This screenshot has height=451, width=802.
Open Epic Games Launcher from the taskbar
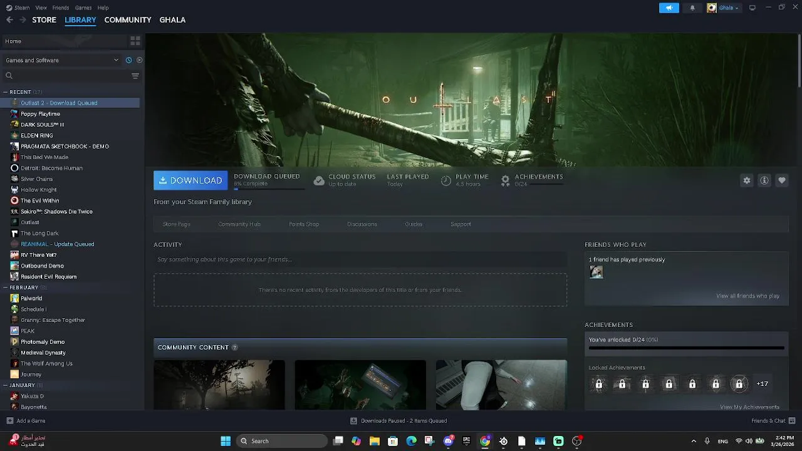466,441
